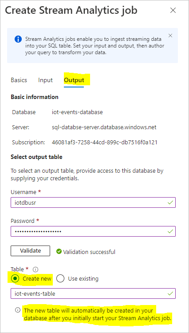Close the Create Stream Analytics job panel

pyautogui.click(x=173, y=10)
